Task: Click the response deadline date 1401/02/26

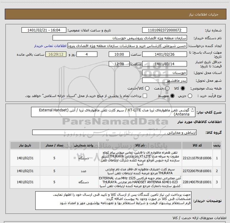Action: [x=164, y=54]
